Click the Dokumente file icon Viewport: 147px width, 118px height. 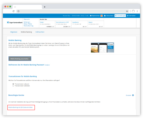point(105,16)
